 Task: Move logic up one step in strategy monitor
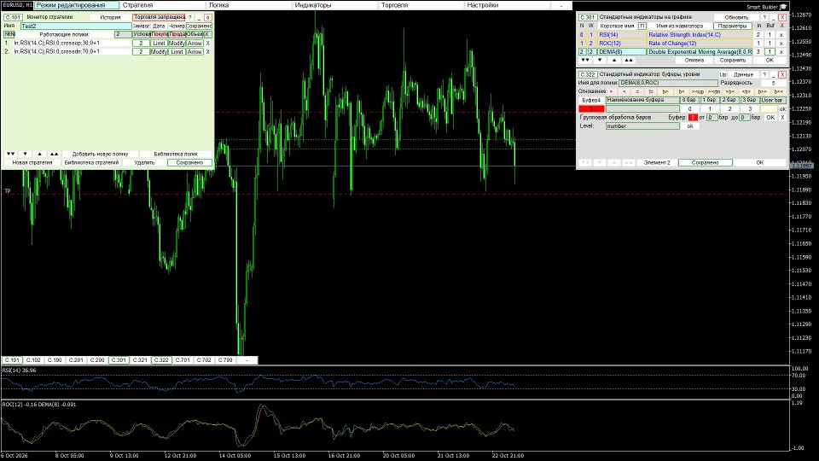40,155
